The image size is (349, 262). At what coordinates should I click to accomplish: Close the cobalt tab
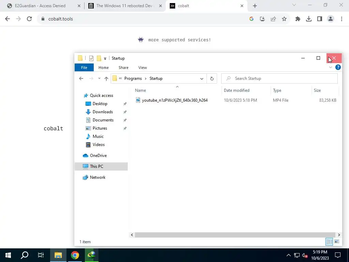[x=242, y=6]
